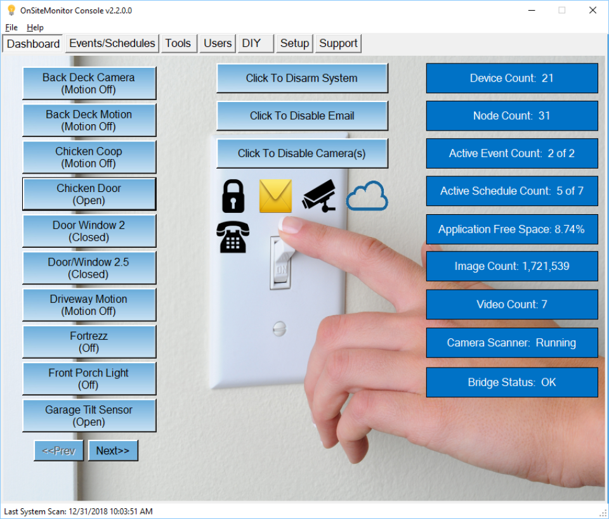Screen dimensions: 609x519
Task: Click To Disarm System
Action: point(302,78)
